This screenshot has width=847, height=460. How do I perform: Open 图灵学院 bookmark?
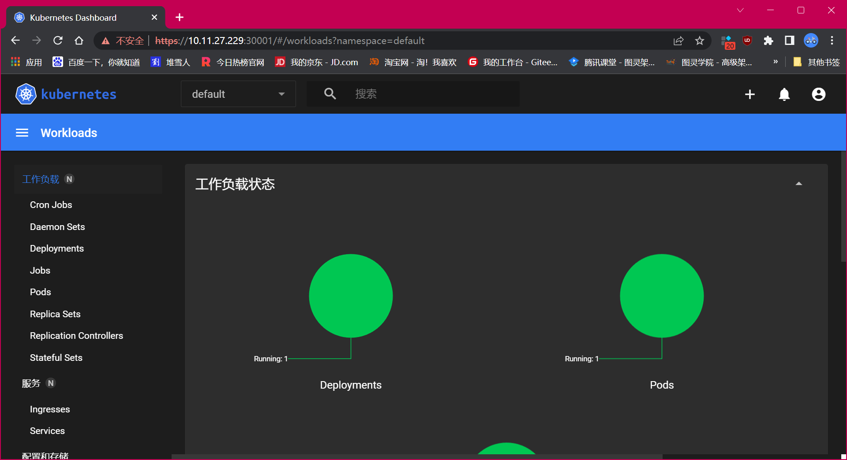point(709,62)
